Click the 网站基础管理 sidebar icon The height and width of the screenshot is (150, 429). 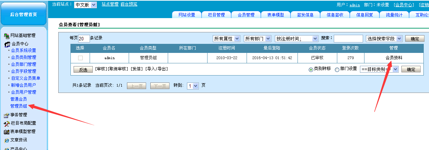point(6,35)
